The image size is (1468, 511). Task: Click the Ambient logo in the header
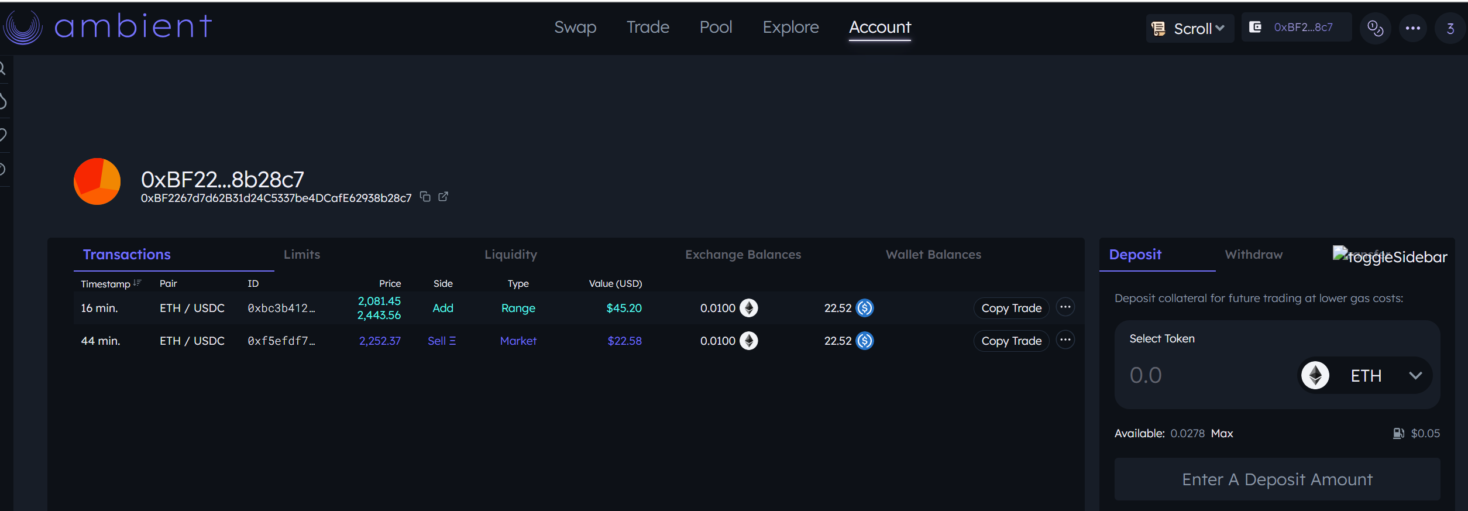(x=108, y=27)
